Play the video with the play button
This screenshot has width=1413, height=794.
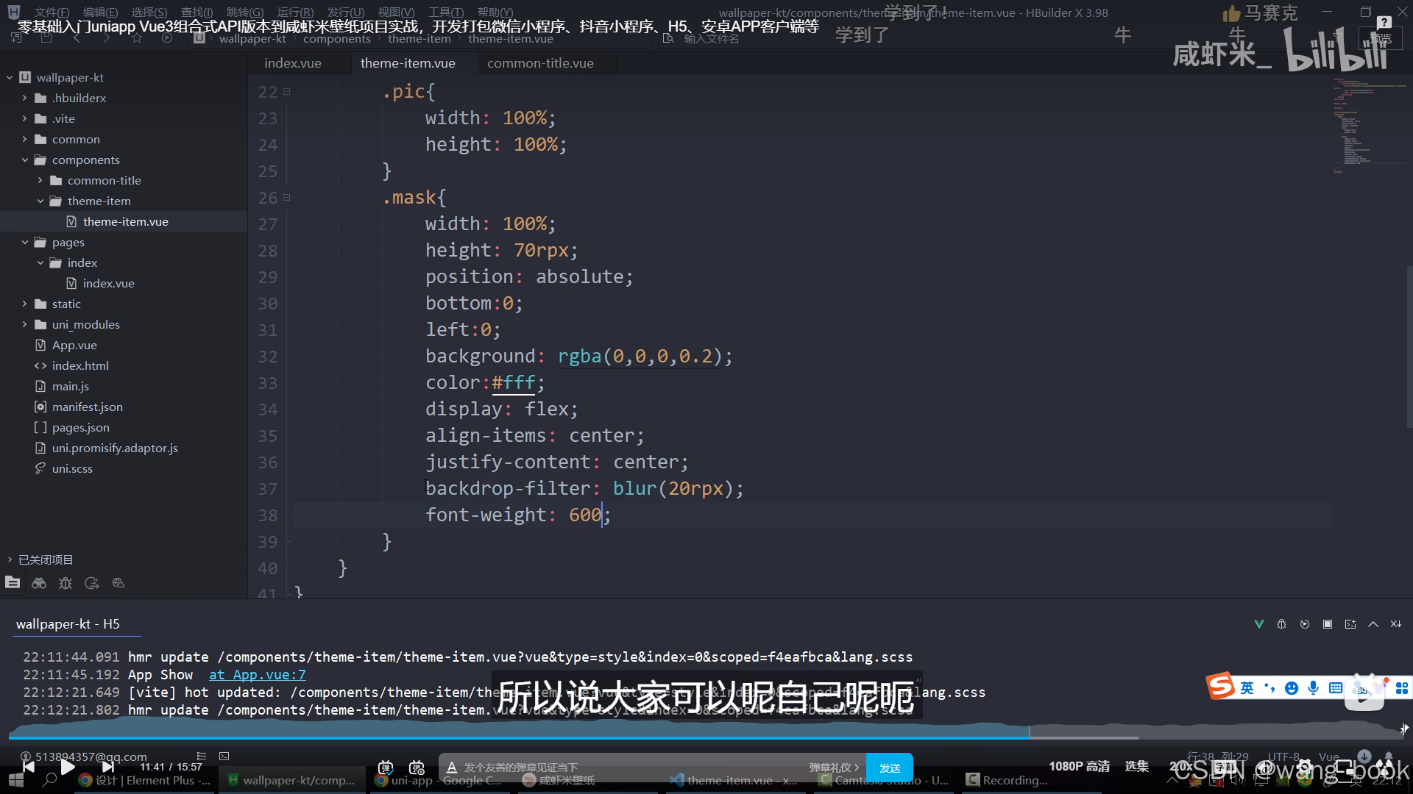click(67, 767)
